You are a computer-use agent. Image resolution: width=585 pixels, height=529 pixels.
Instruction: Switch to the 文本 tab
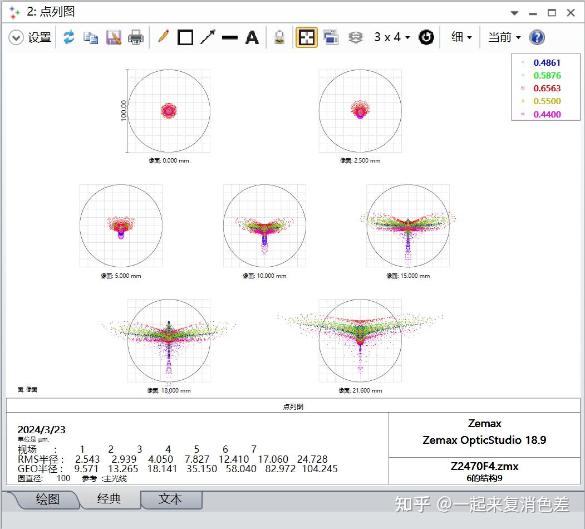coord(170,499)
